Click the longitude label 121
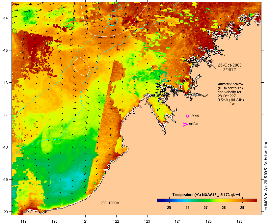 coord(85,221)
